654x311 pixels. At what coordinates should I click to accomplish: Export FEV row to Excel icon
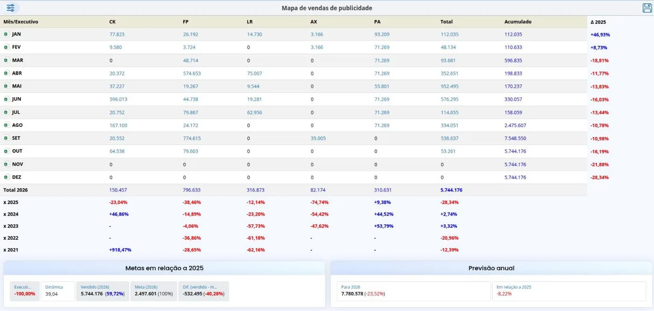tap(6, 47)
